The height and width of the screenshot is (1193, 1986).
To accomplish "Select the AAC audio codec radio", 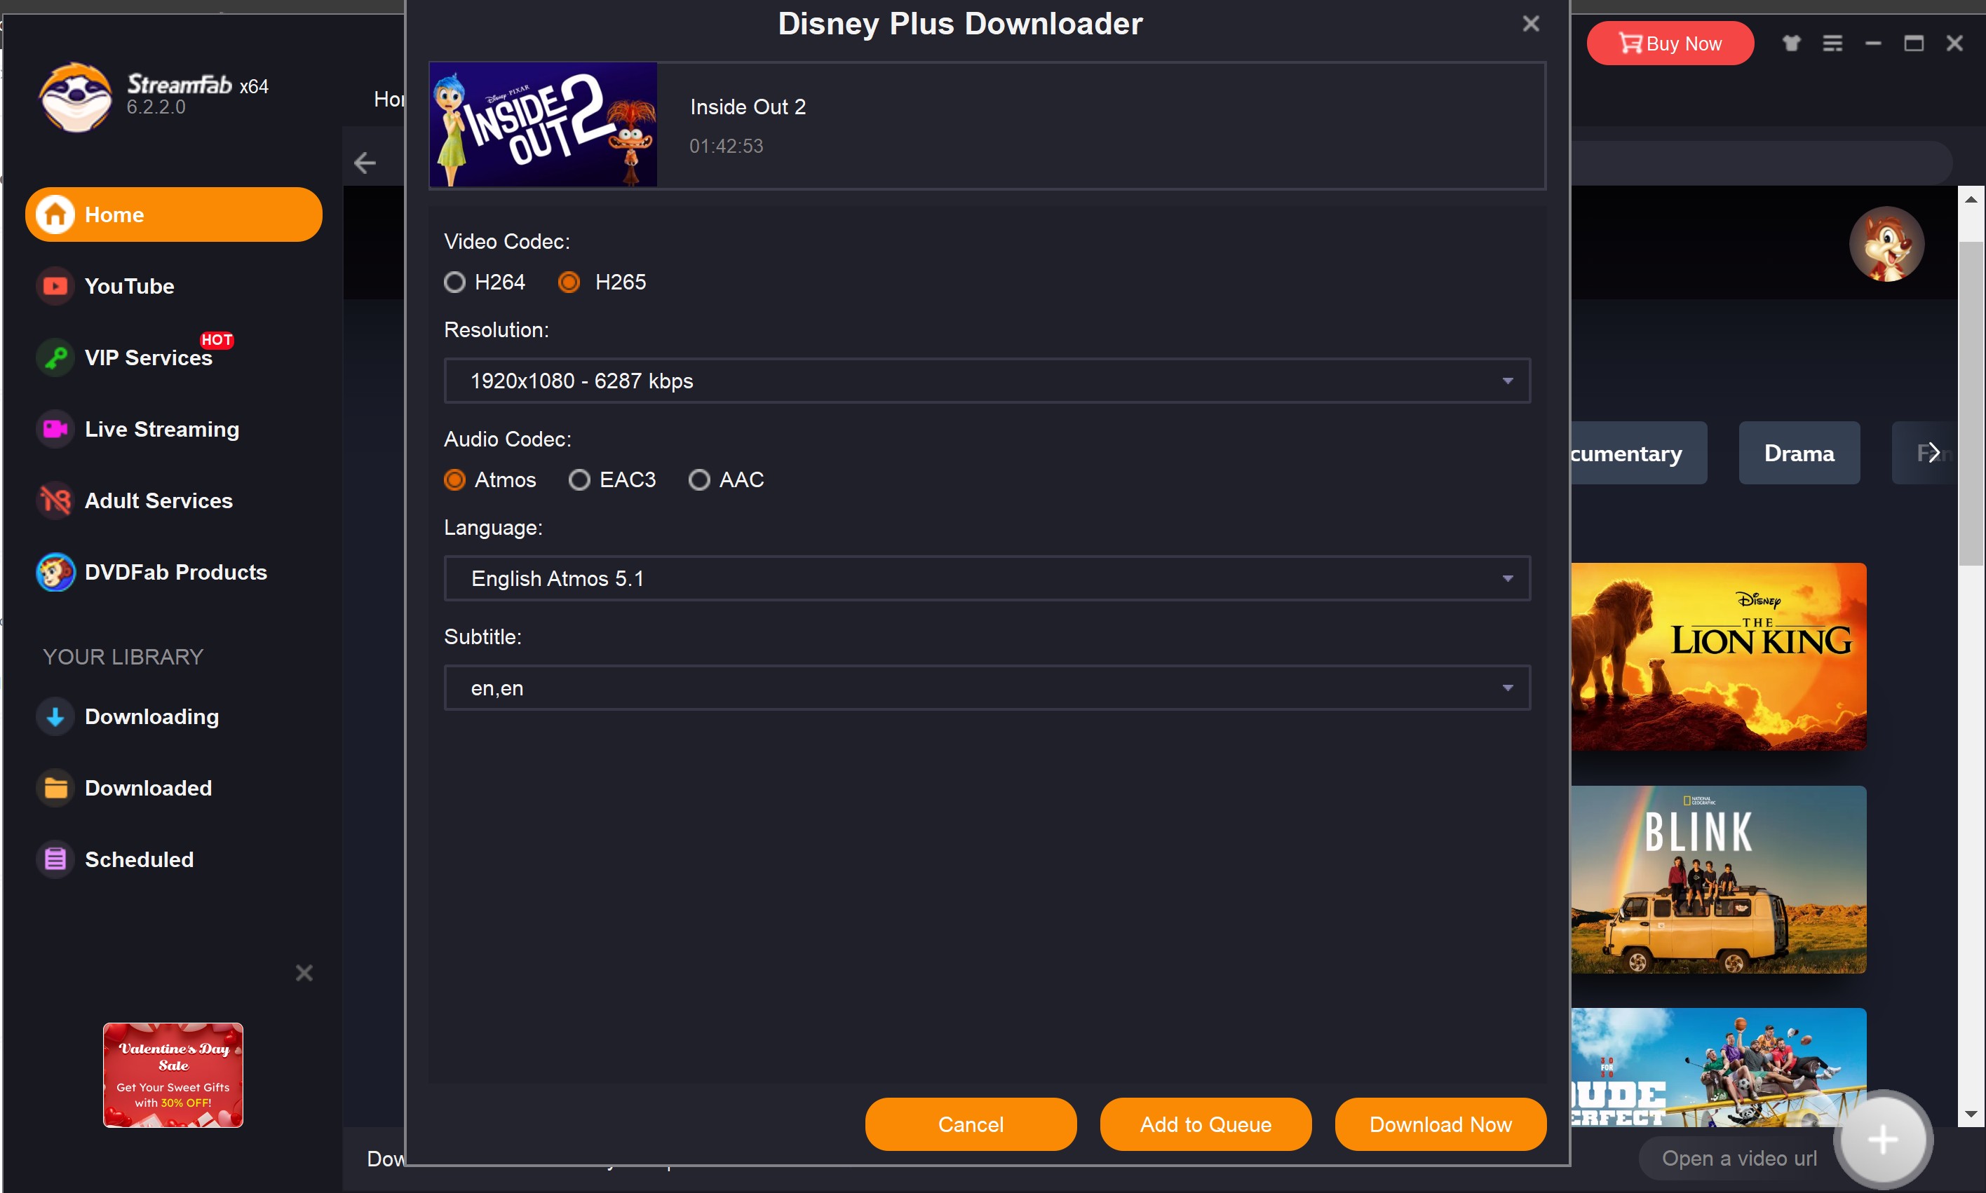I will point(698,481).
